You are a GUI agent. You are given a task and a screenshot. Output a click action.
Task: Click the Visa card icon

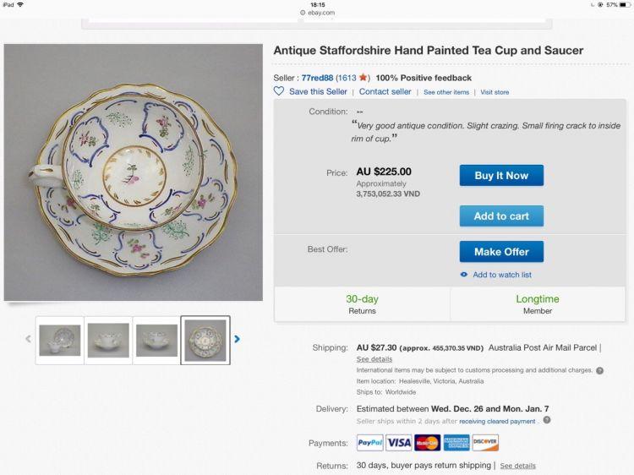coord(399,443)
